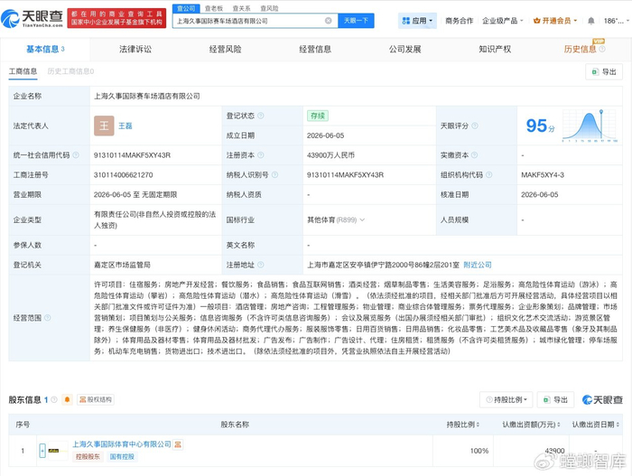Image resolution: width=632 pixels, height=476 pixels.
Task: Open help icon next to 登记状态
Action: (261, 116)
